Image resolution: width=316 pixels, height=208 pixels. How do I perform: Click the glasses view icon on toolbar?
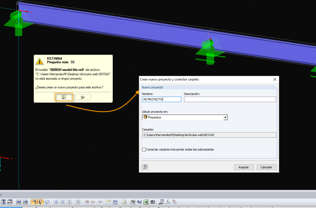139,202
